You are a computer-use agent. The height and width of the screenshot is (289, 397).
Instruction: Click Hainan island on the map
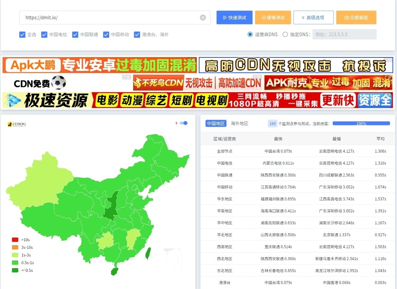coord(115,271)
